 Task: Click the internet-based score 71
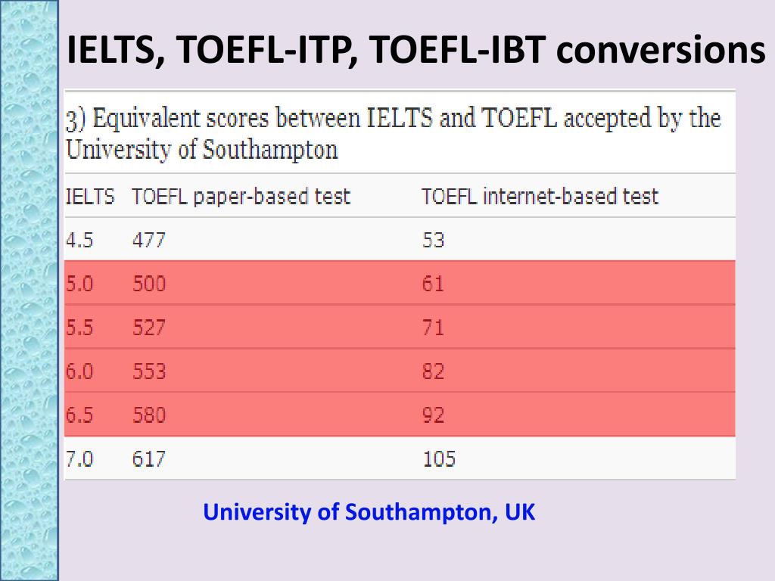[x=433, y=328]
